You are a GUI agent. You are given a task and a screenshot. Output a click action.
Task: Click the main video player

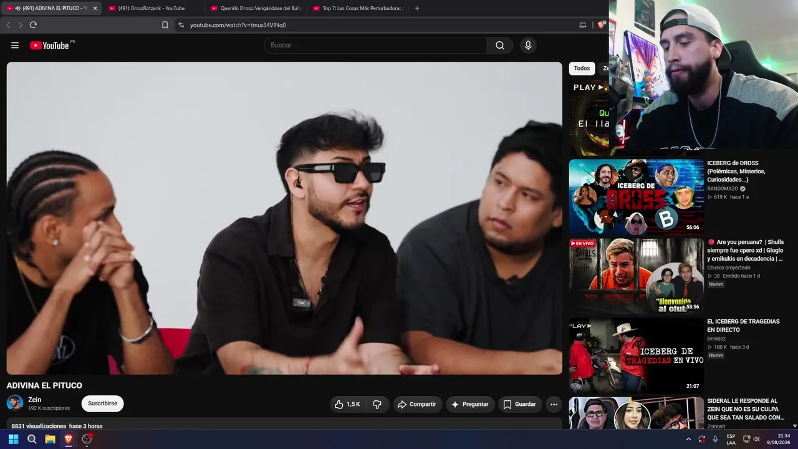tap(284, 218)
